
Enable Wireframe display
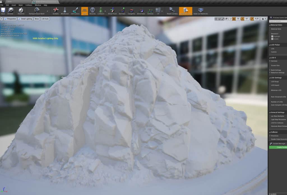click(x=65, y=11)
